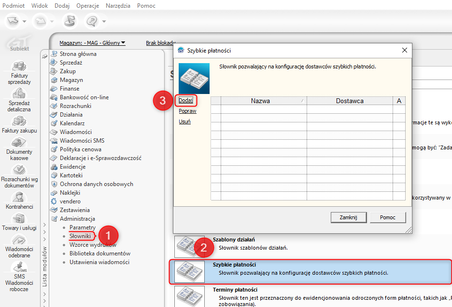
Task: Click the Zamknij button
Action: pyautogui.click(x=349, y=217)
